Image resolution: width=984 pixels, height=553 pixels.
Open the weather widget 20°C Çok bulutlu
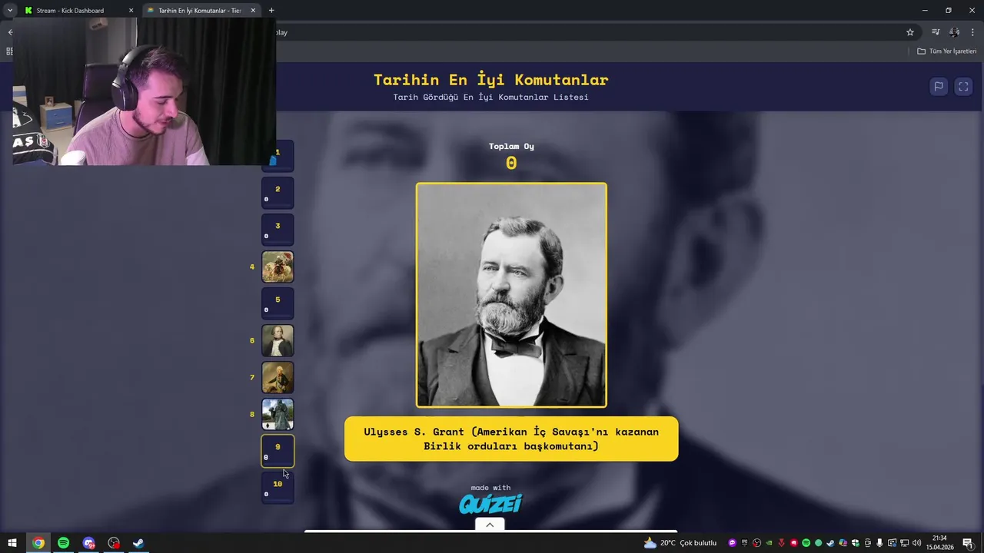(680, 543)
